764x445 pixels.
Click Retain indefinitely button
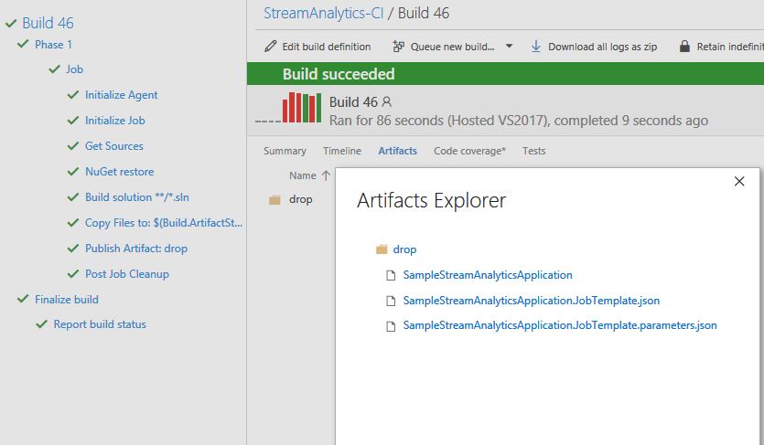click(x=721, y=47)
